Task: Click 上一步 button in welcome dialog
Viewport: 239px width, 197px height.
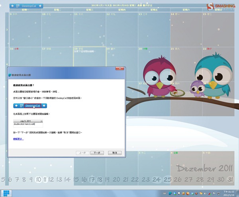Action: coord(82,153)
